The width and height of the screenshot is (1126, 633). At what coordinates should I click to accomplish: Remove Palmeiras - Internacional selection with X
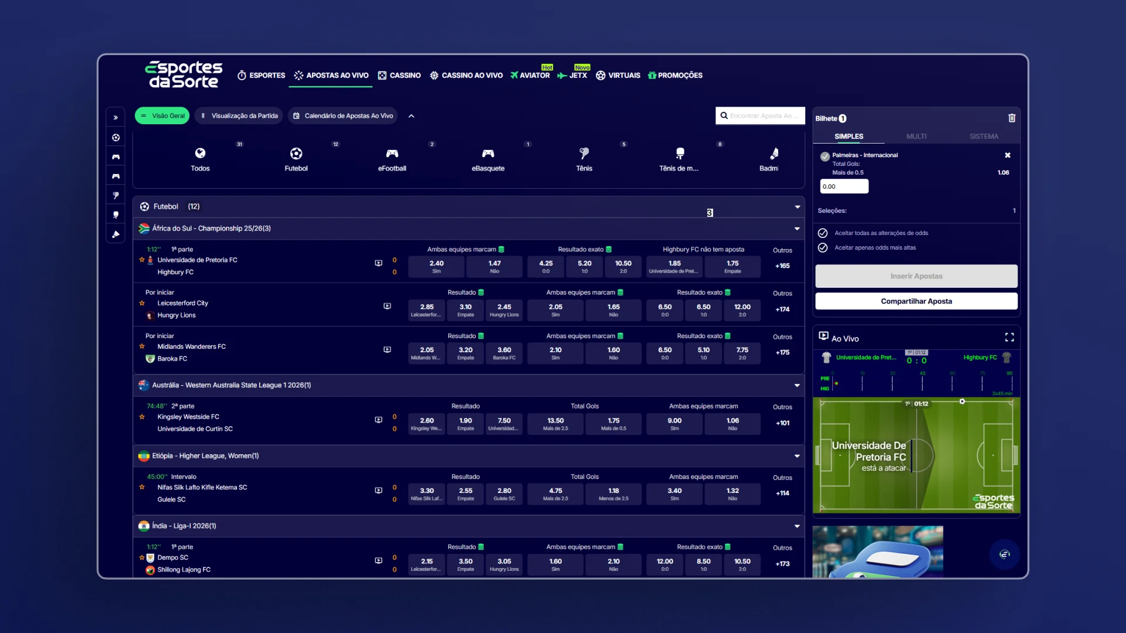click(x=1008, y=155)
